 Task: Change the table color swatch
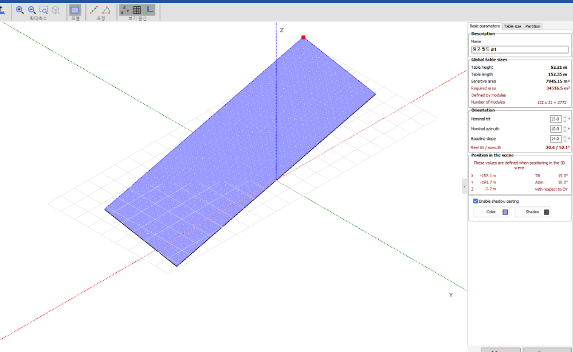point(505,212)
